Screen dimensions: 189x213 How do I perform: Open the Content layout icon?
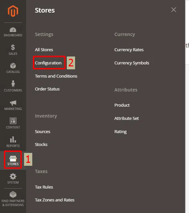[13, 121]
